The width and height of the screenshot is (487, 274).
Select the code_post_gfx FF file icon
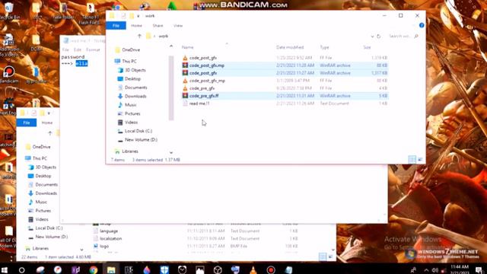(185, 58)
